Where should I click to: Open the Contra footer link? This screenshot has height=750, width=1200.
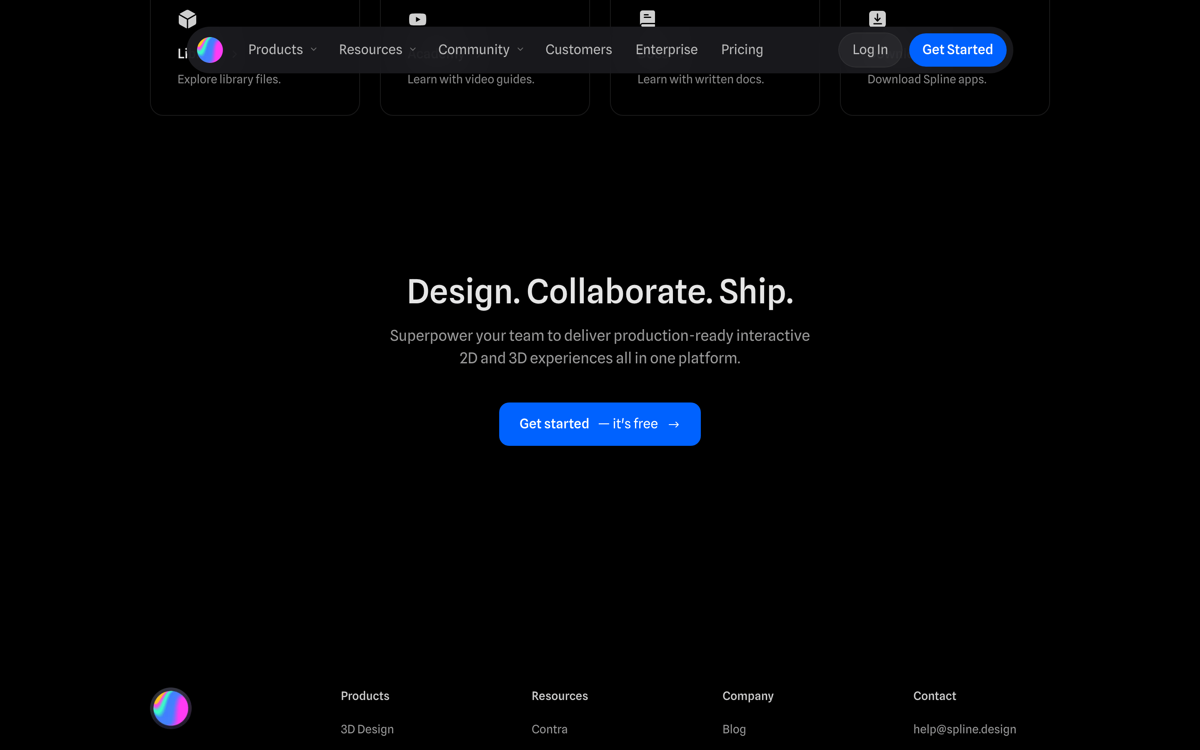click(x=550, y=729)
